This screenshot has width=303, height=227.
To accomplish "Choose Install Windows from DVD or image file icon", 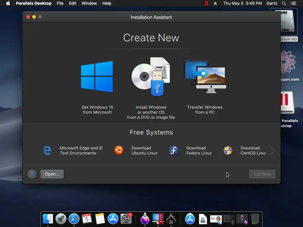I will click(x=151, y=77).
